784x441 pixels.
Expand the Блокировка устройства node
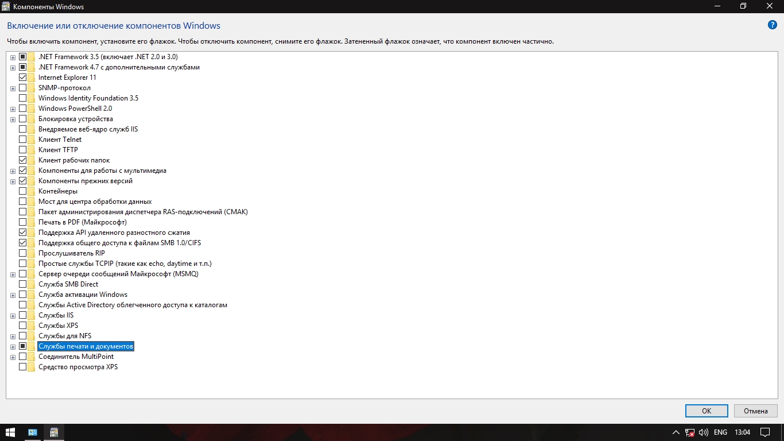click(x=13, y=119)
